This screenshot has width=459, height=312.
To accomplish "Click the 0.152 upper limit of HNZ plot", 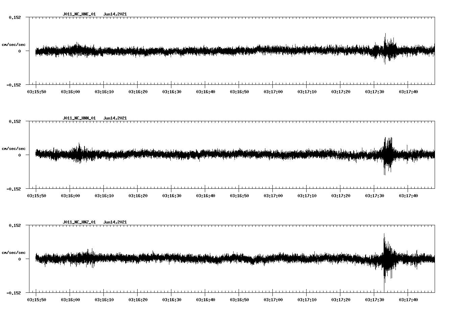I will pyautogui.click(x=15, y=225).
